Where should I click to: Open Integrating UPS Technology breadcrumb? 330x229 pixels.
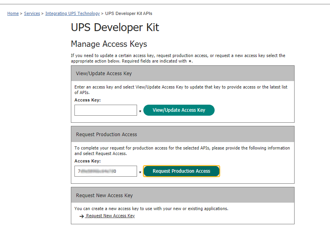pos(72,13)
